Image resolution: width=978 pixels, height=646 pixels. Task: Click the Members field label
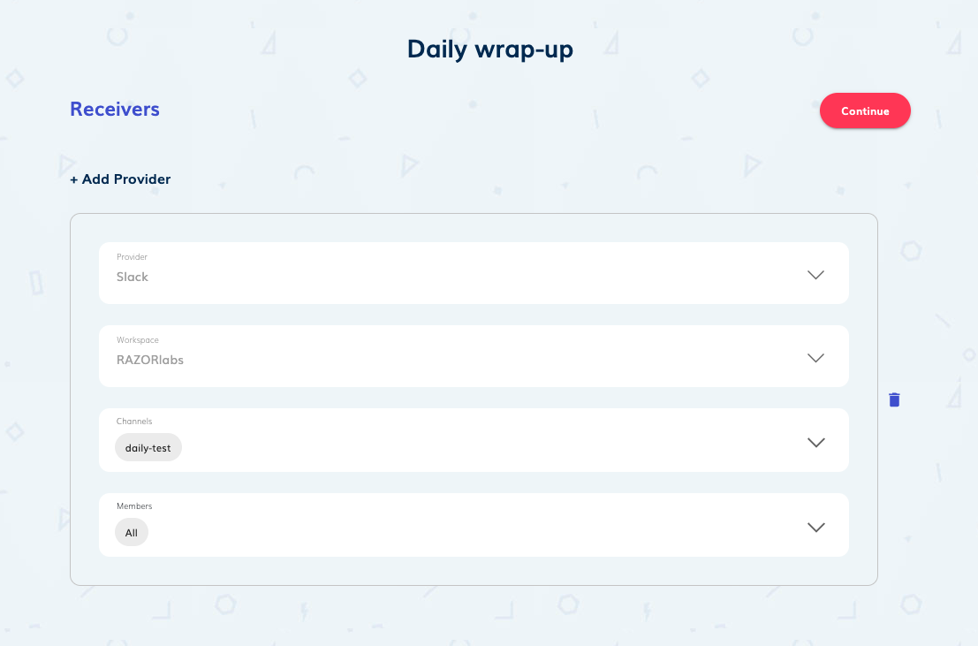click(x=134, y=506)
